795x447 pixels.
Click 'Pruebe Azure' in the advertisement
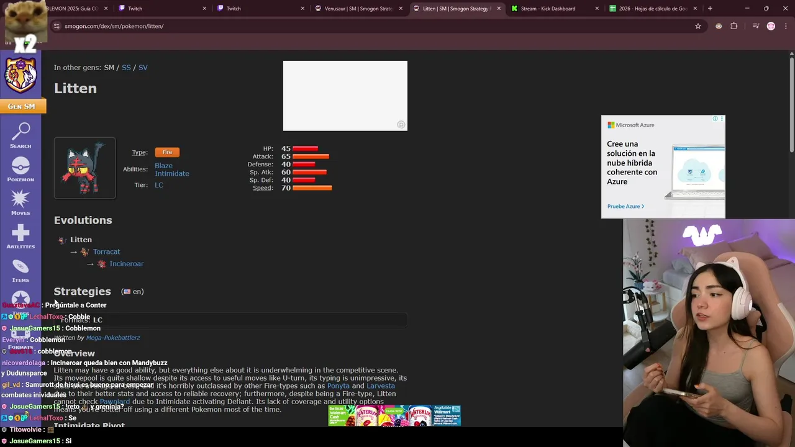[625, 206]
